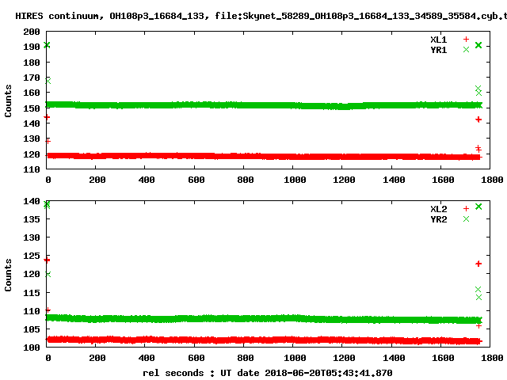
Task: Click the "rel seconds : UT date" axis label
Action: click(x=200, y=373)
